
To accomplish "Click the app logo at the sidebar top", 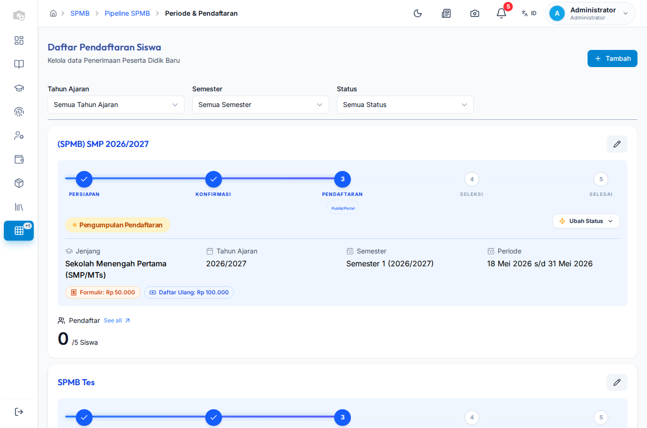I will (19, 15).
